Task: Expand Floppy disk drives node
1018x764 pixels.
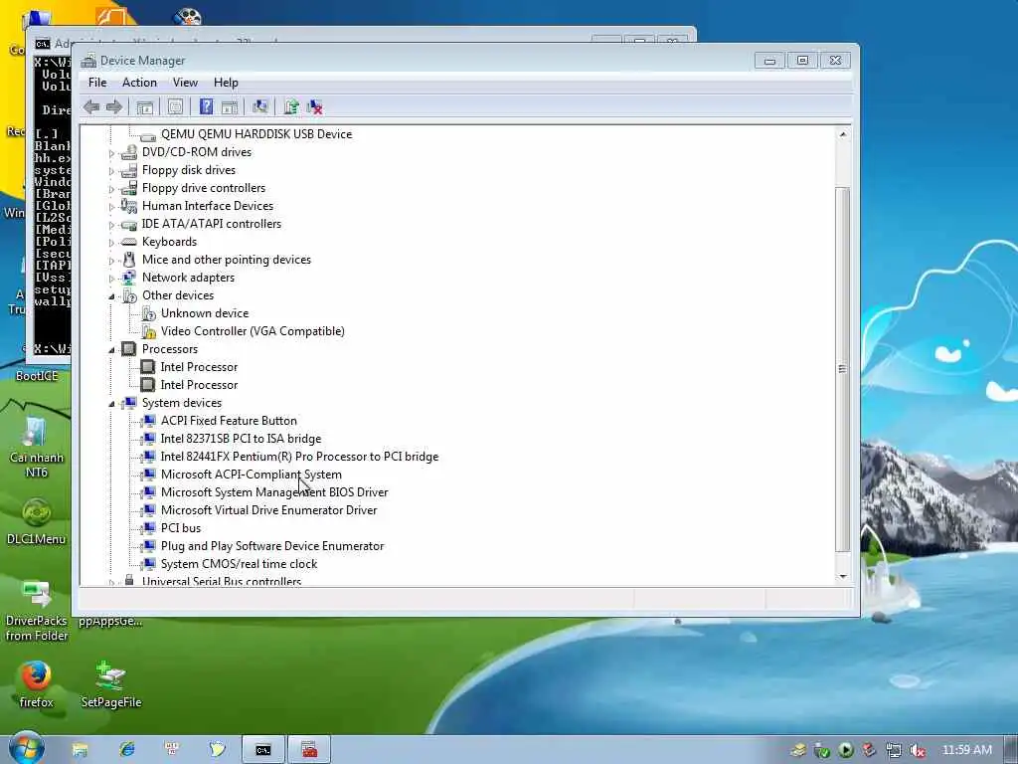Action: pos(111,171)
